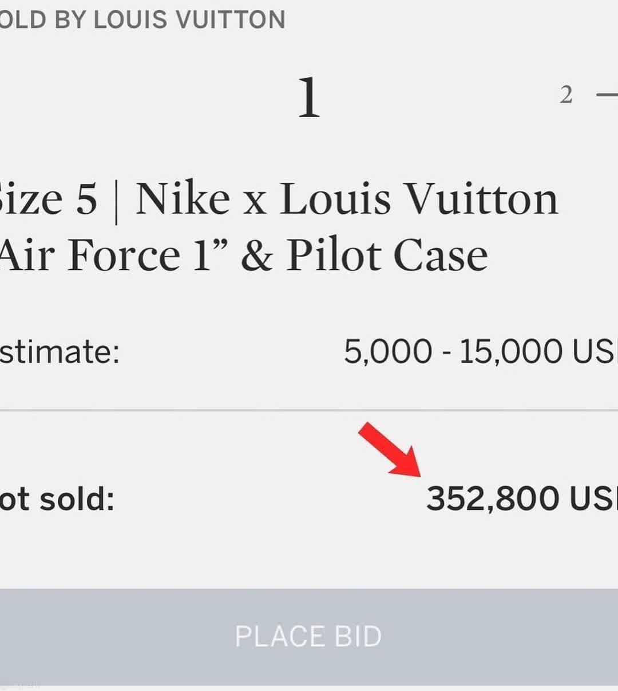Click the 5,000 low estimate figure
This screenshot has width=618, height=691.
tap(387, 351)
